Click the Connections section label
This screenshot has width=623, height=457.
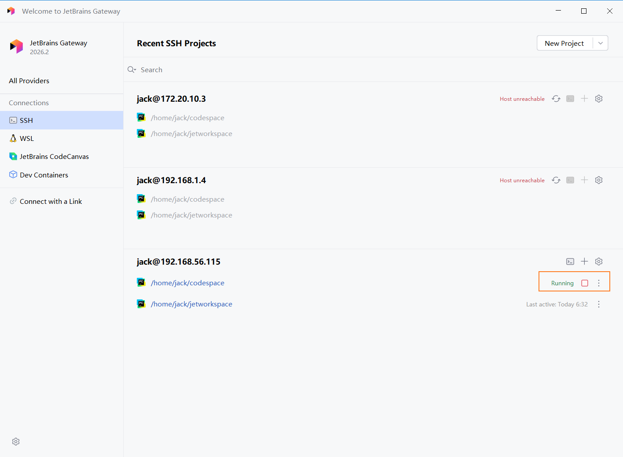pyautogui.click(x=29, y=103)
